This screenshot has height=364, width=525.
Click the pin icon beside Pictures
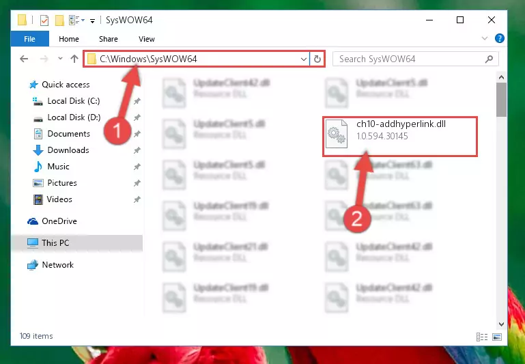click(137, 183)
